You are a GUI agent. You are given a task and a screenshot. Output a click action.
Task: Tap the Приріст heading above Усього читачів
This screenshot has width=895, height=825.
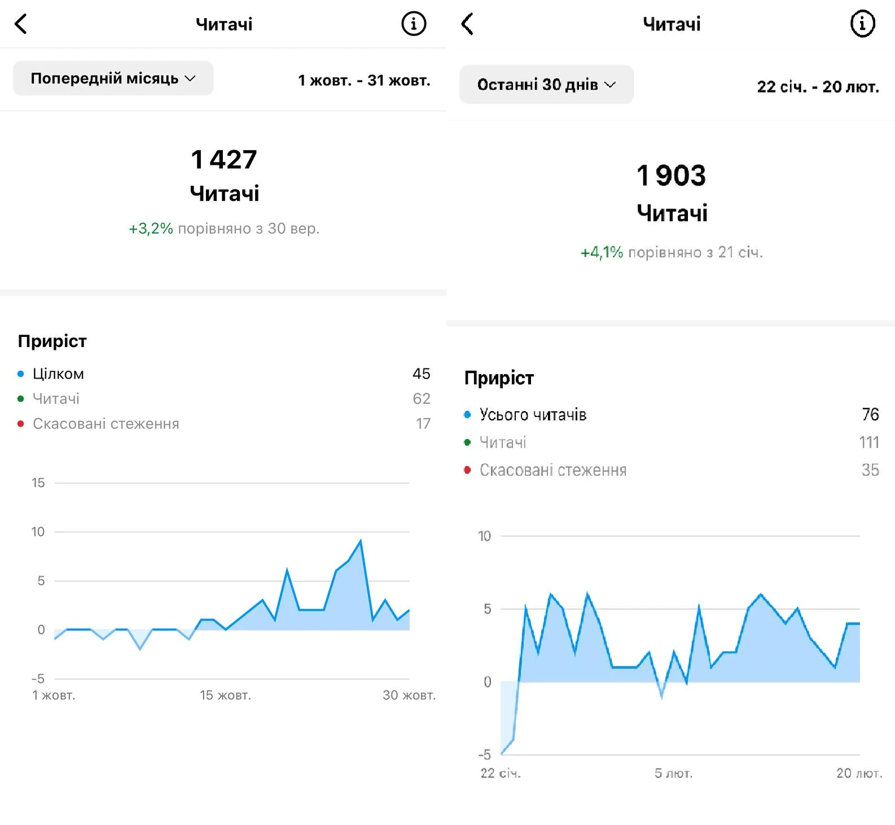pyautogui.click(x=499, y=378)
